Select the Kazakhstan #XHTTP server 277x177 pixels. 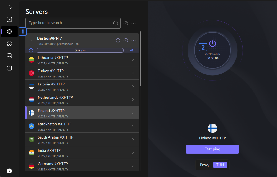coord(82,126)
